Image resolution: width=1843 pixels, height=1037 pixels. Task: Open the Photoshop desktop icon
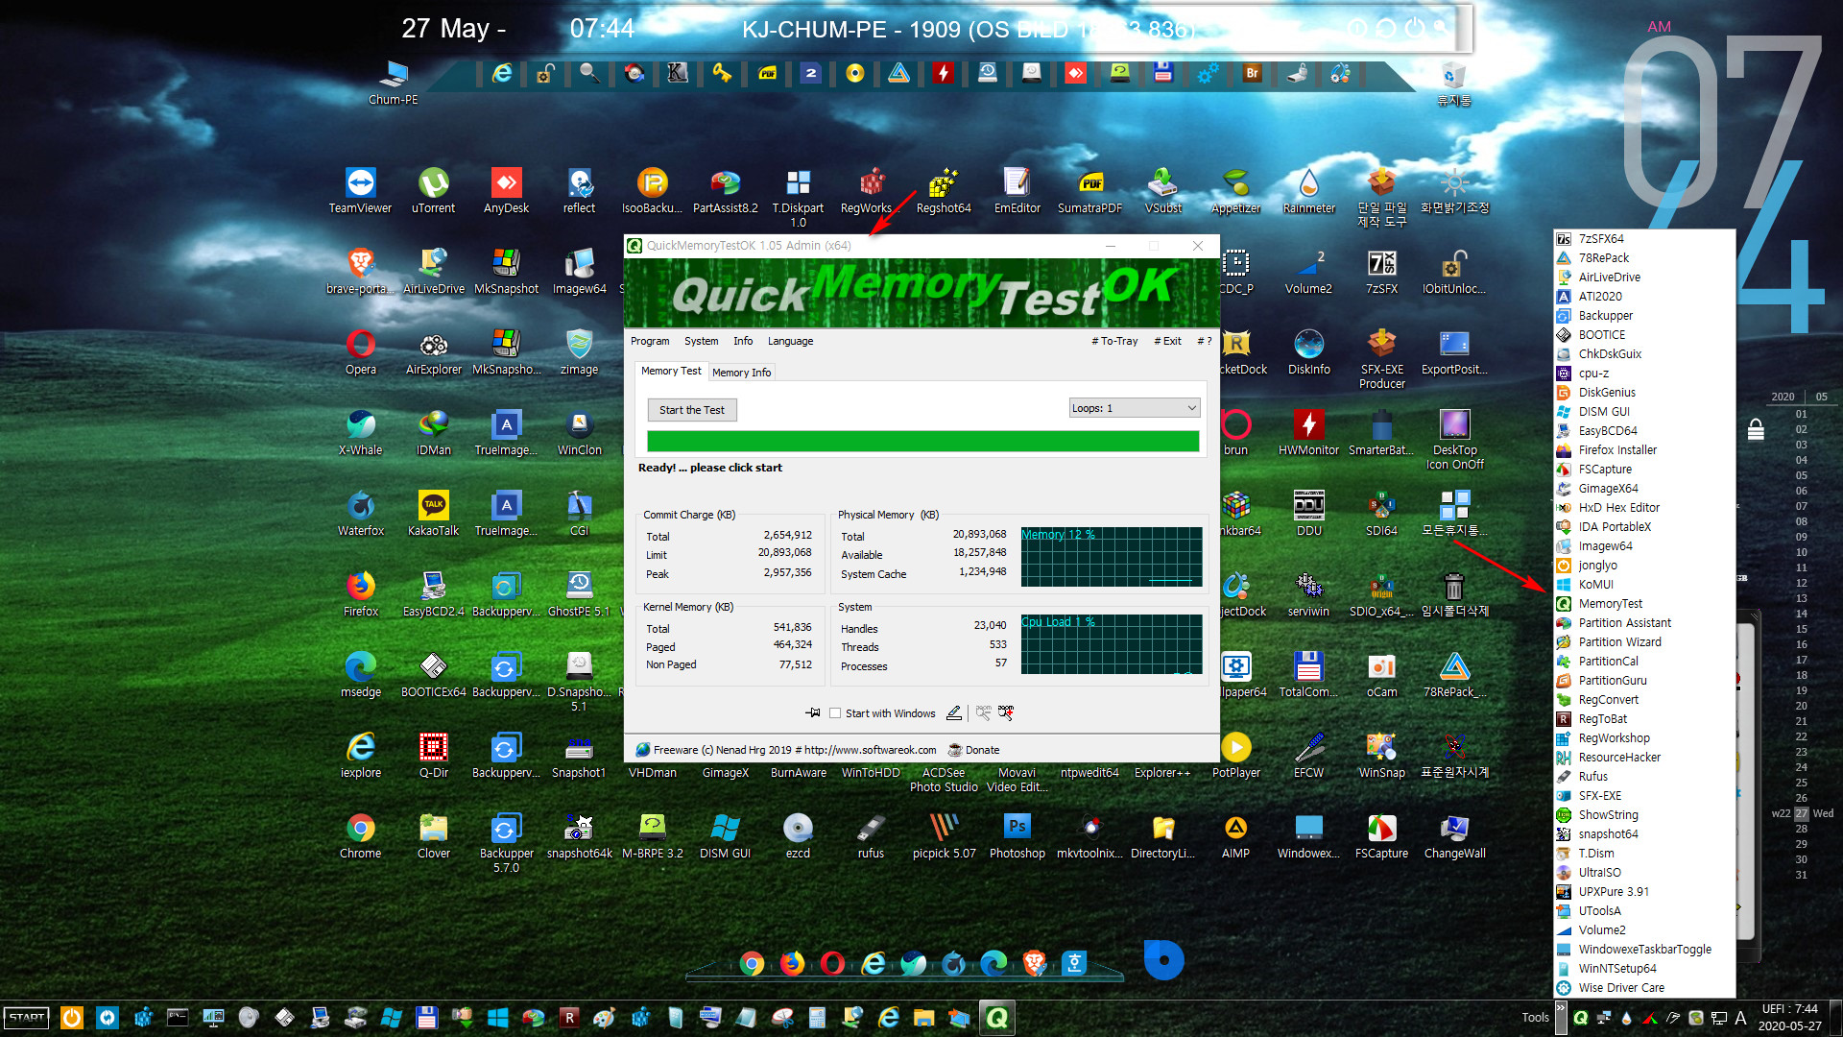[1017, 835]
